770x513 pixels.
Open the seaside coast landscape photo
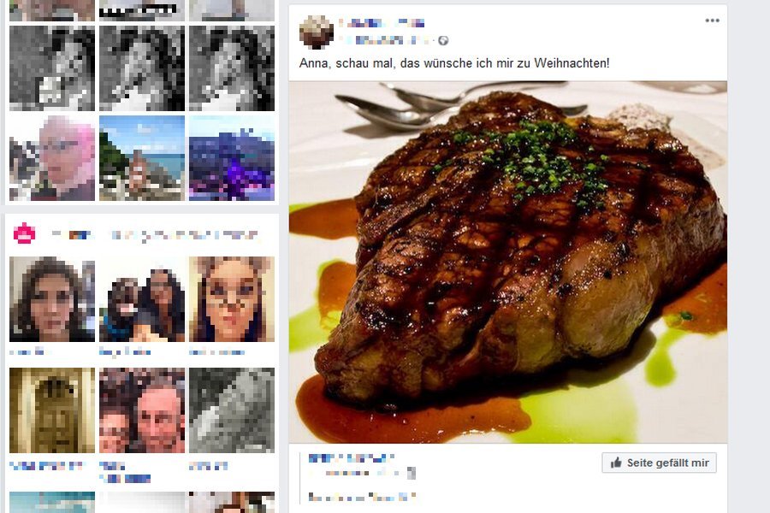[x=142, y=158]
